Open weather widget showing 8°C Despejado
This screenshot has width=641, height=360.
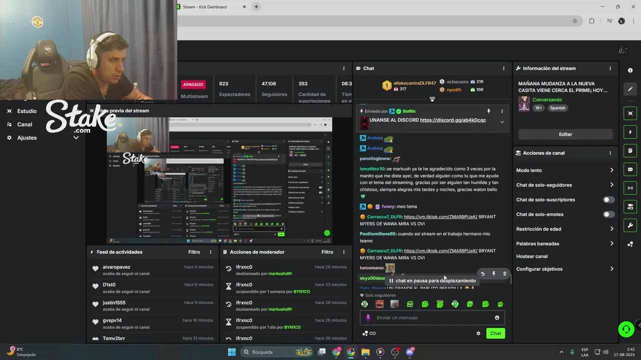(x=20, y=352)
